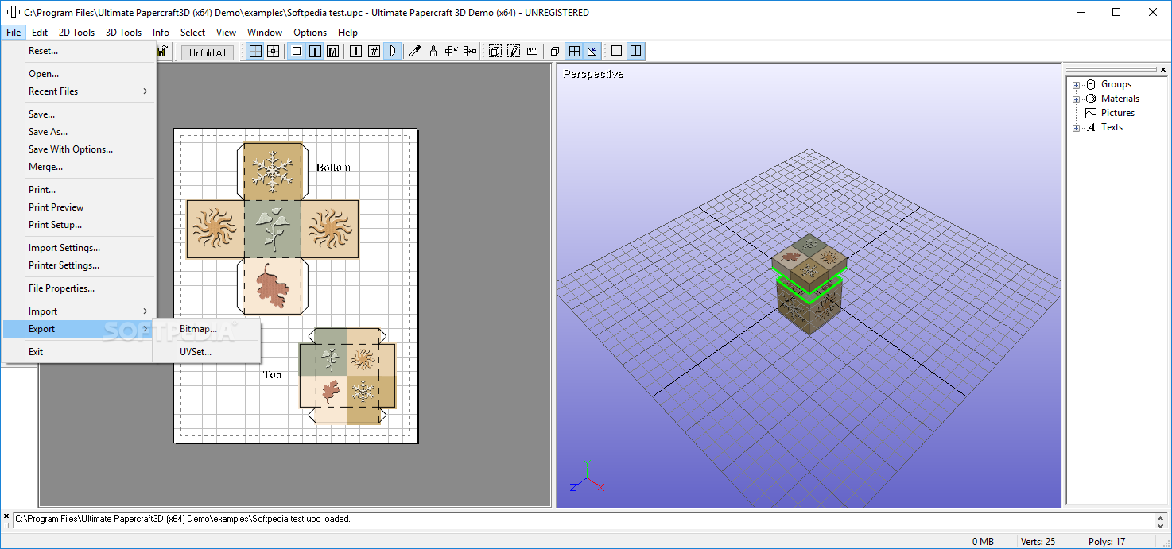Choose Save As... from File menu
Viewport: 1172px width, 549px height.
tap(79, 132)
